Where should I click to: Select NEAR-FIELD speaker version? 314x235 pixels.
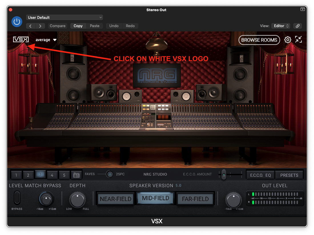pos(116,199)
